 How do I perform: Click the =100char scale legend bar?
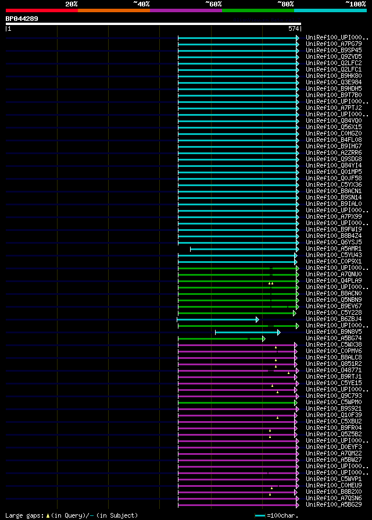point(260,516)
